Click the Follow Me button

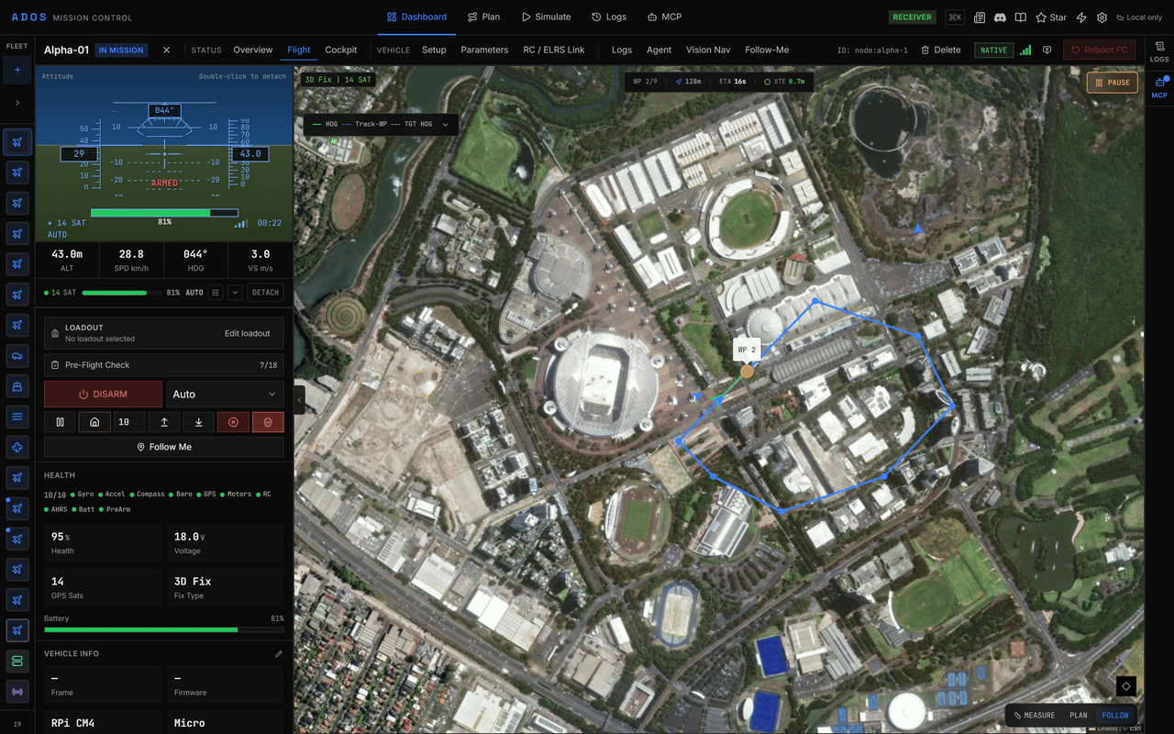(163, 447)
